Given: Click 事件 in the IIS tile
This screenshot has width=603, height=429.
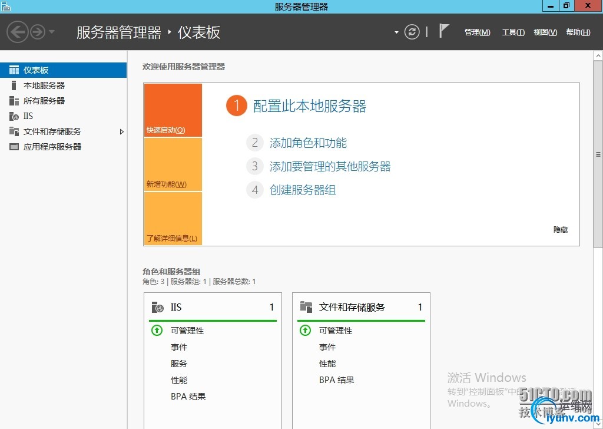Looking at the screenshot, I should click(179, 348).
